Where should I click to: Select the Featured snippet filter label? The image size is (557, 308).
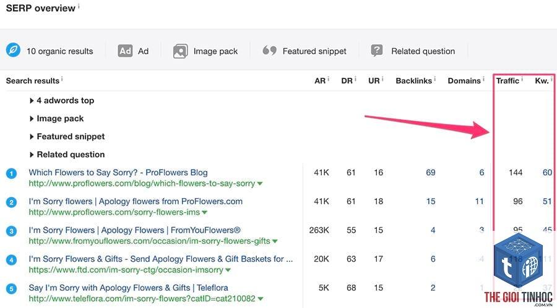[314, 51]
